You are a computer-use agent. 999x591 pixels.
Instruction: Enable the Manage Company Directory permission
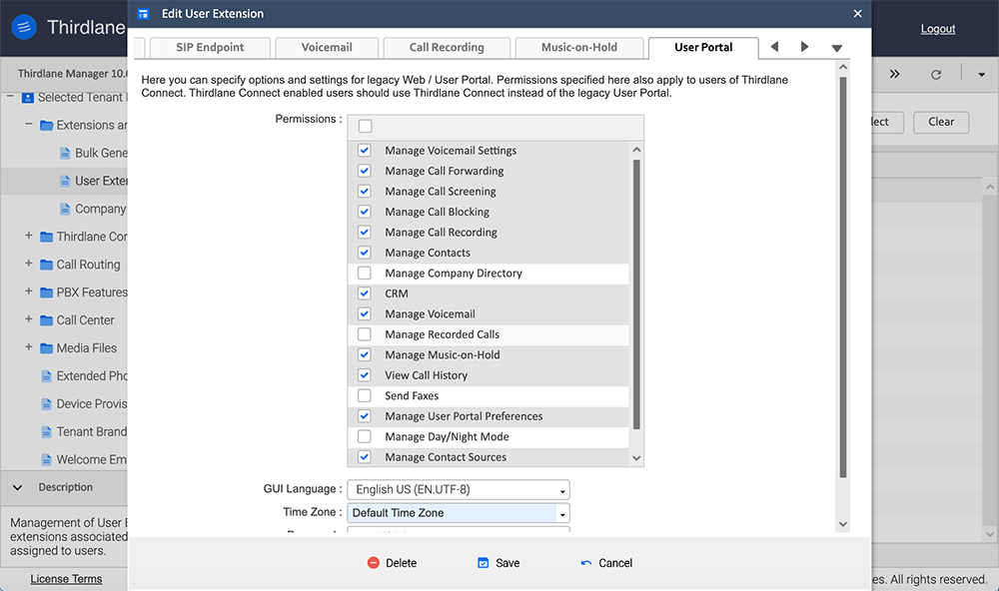364,273
